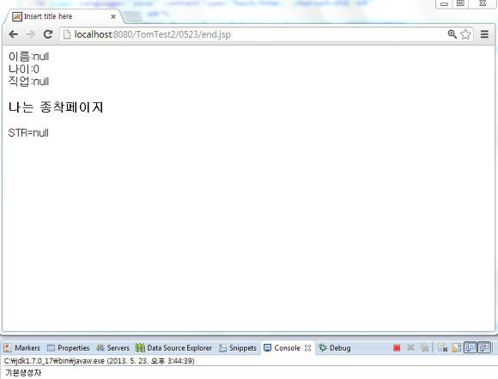Click the javaw.exe console process label
Screen dimensions: 498x379
click(99, 361)
